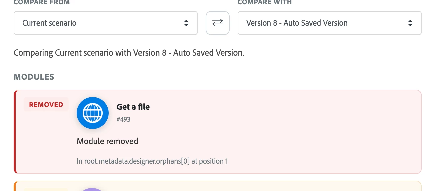Click the REMOVED status badge
Image resolution: width=432 pixels, height=191 pixels.
pyautogui.click(x=46, y=104)
